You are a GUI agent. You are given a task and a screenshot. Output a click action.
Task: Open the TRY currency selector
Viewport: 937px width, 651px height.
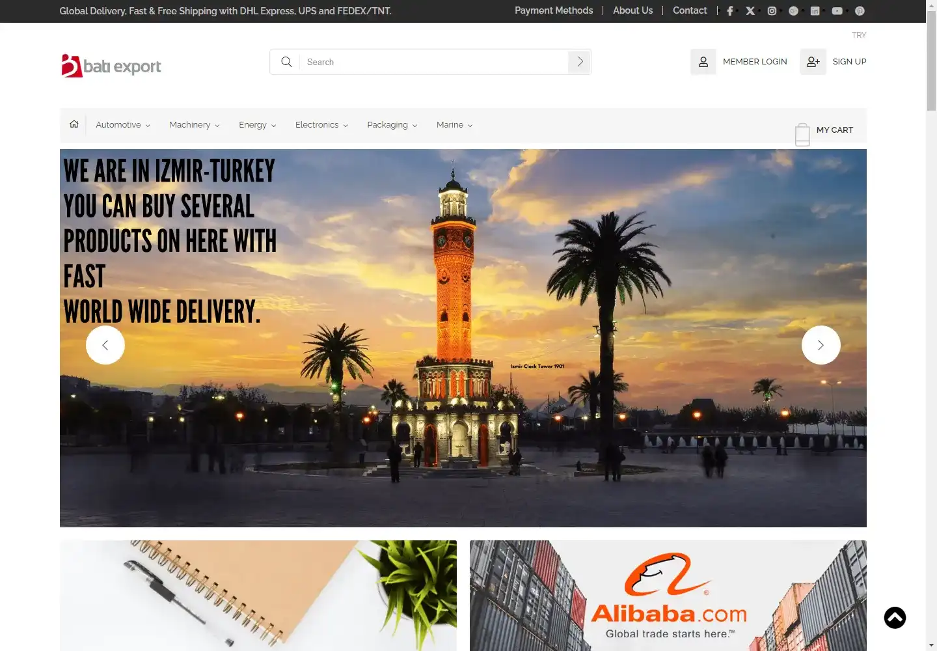point(859,35)
